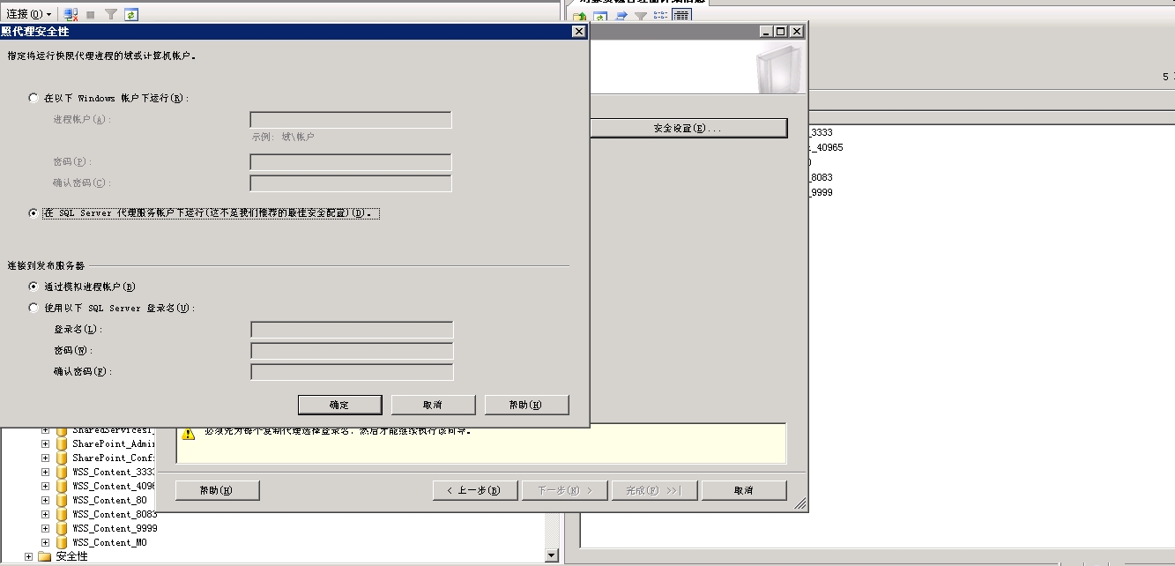1175x566 pixels.
Task: Select 通过模拟进程帐户 radio option
Action: tap(34, 287)
